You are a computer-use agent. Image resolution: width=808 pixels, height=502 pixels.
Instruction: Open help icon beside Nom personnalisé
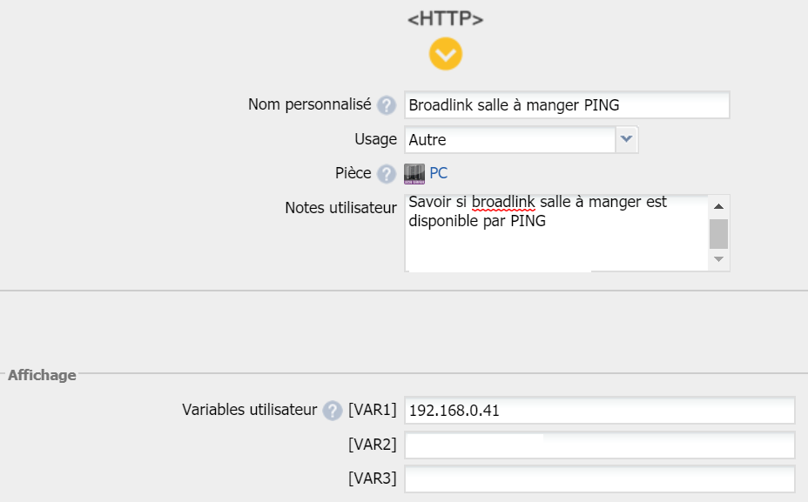[387, 105]
